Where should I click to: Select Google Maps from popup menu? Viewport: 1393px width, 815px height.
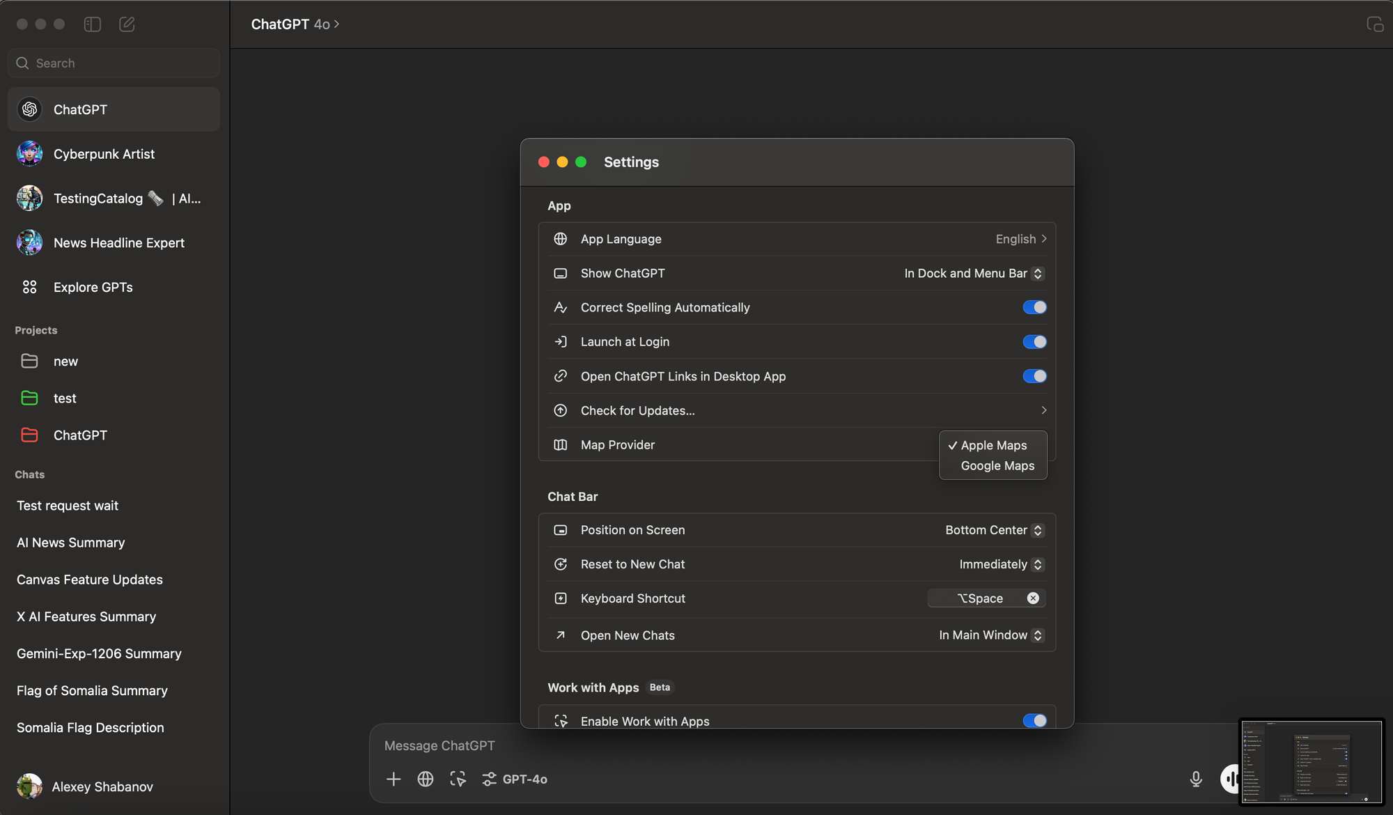pyautogui.click(x=997, y=466)
